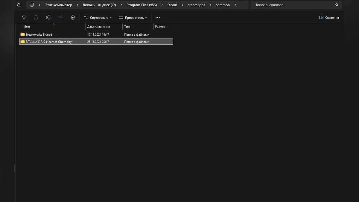
Task: Hit the Delete trash can icon
Action: 73,18
